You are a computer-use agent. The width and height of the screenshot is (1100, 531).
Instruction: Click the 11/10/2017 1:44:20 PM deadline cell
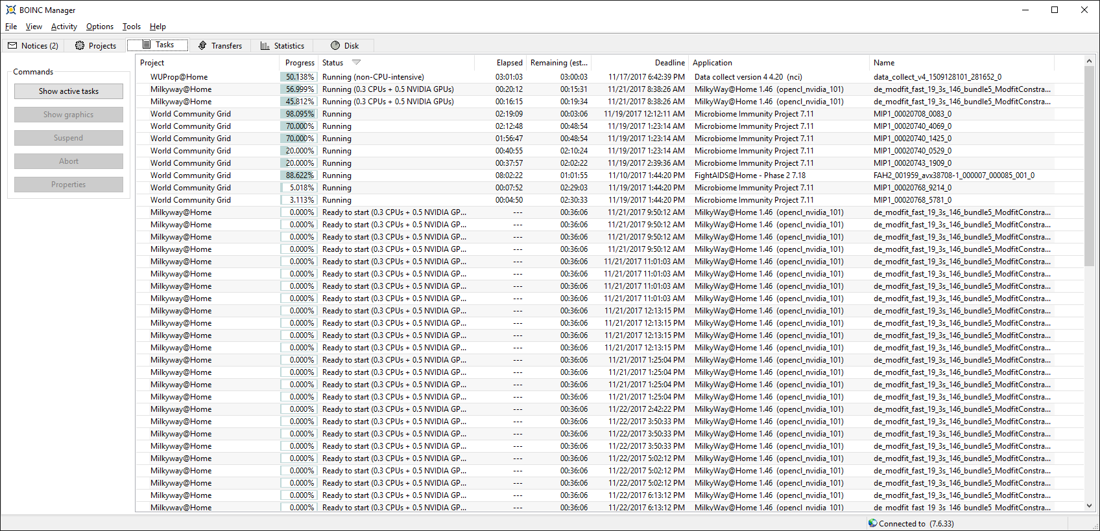pyautogui.click(x=646, y=175)
